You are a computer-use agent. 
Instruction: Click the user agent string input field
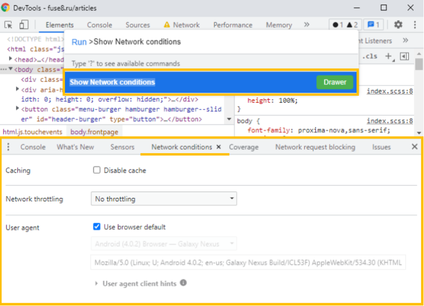coord(248,262)
